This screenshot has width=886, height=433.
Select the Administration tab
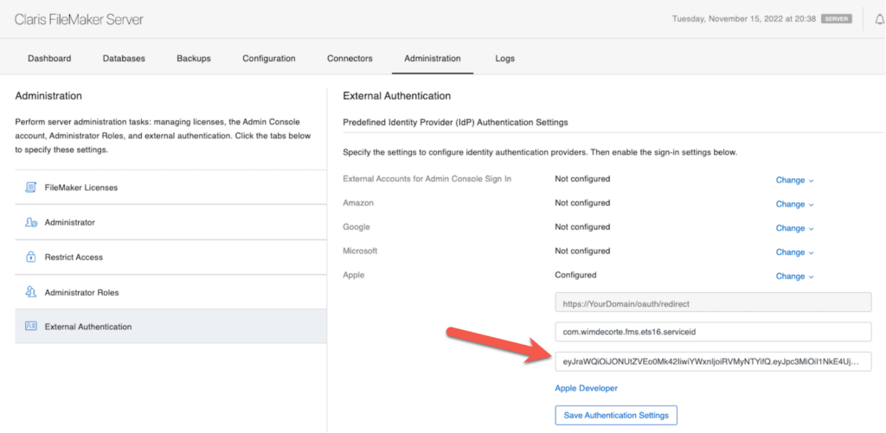(x=433, y=58)
